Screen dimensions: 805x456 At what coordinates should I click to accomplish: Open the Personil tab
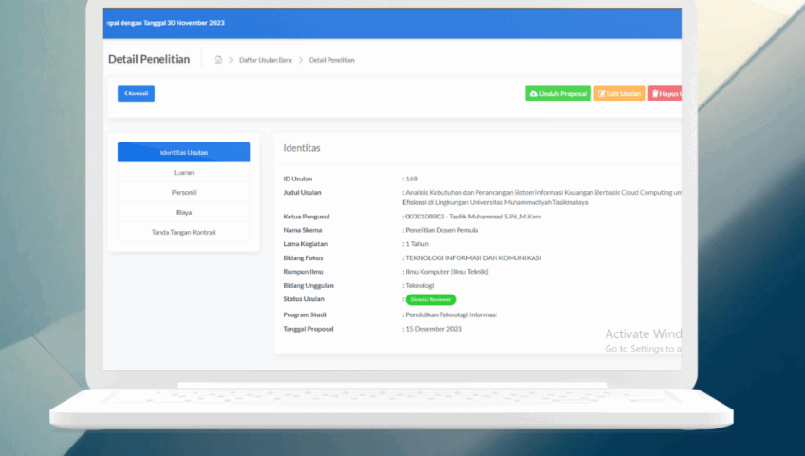[x=184, y=193]
